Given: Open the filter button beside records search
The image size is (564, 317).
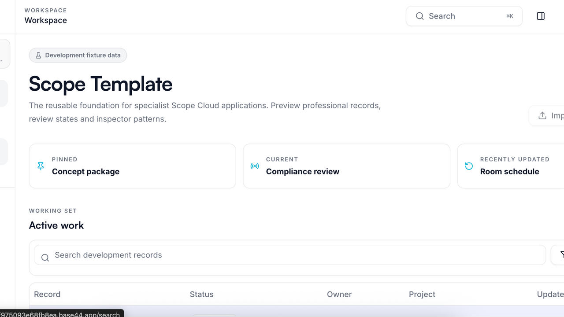Looking at the screenshot, I should [x=558, y=255].
